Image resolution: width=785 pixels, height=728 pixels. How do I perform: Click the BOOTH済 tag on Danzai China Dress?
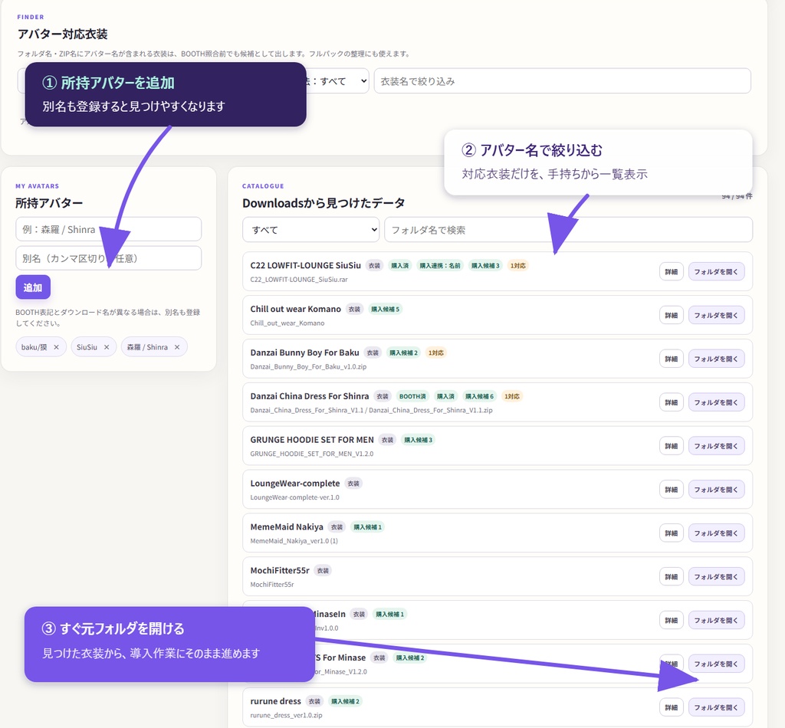(412, 396)
